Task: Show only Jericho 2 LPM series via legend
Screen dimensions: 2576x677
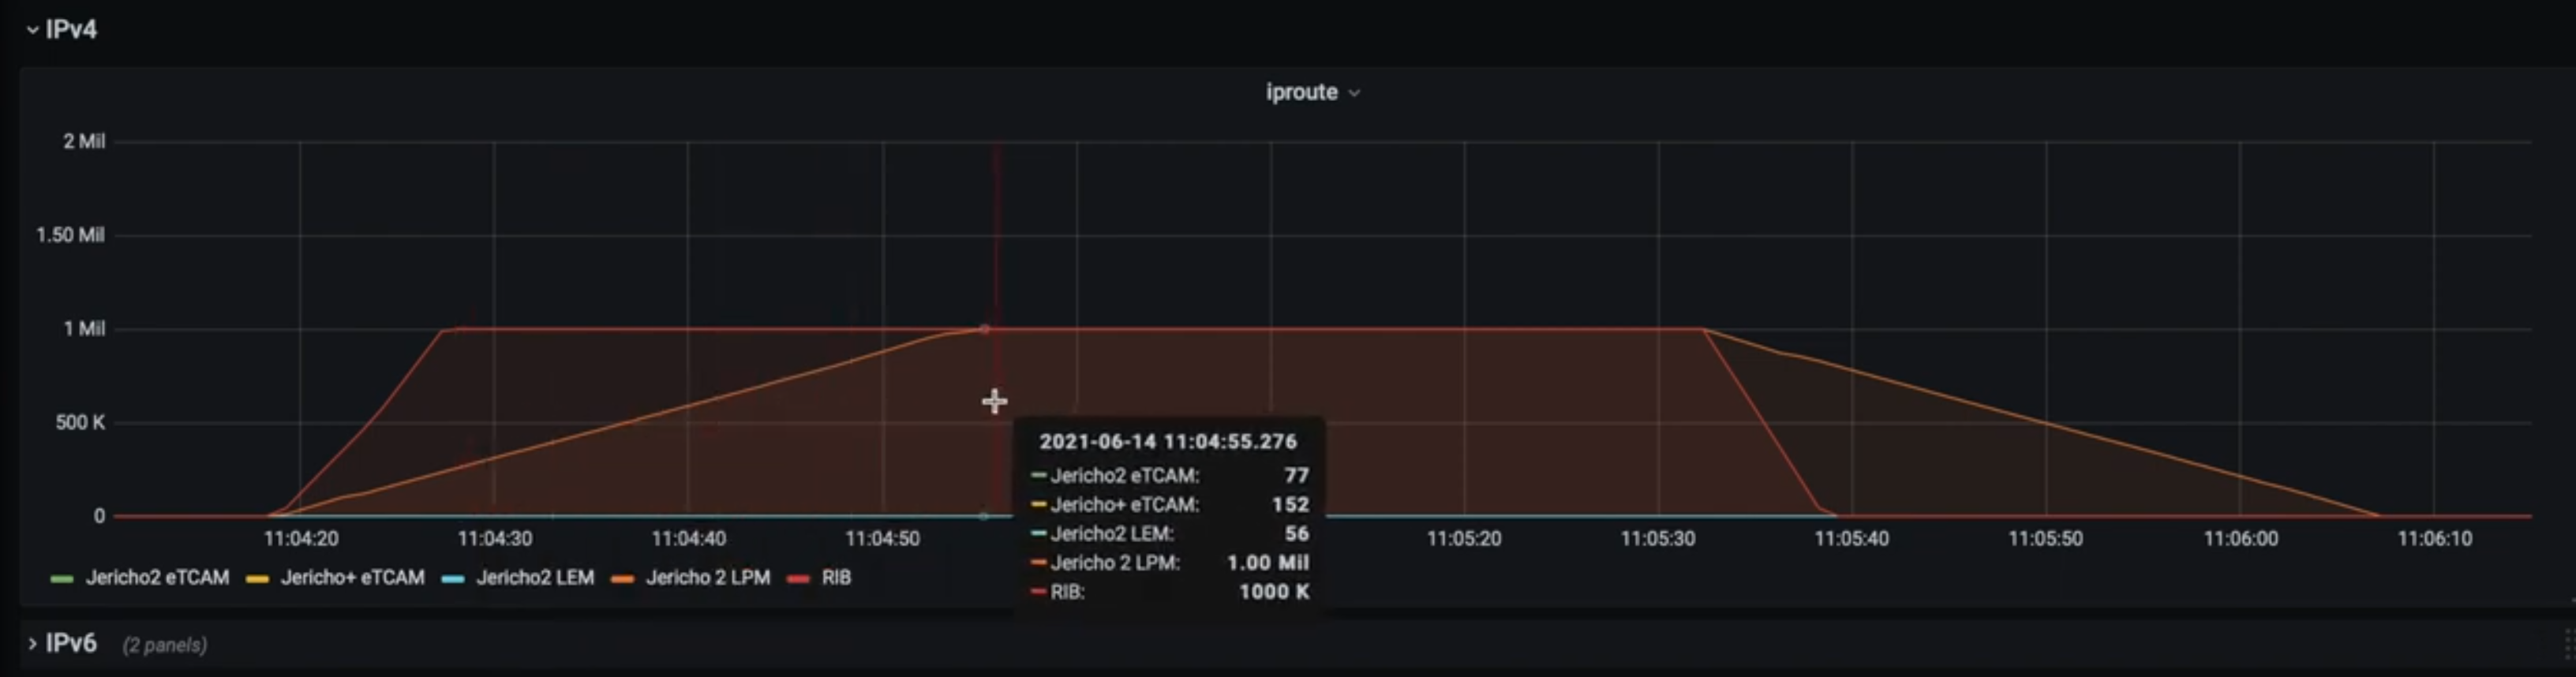Action: 707,578
